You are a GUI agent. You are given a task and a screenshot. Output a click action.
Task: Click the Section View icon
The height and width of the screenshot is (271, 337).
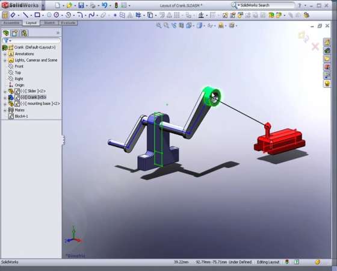[181, 25]
